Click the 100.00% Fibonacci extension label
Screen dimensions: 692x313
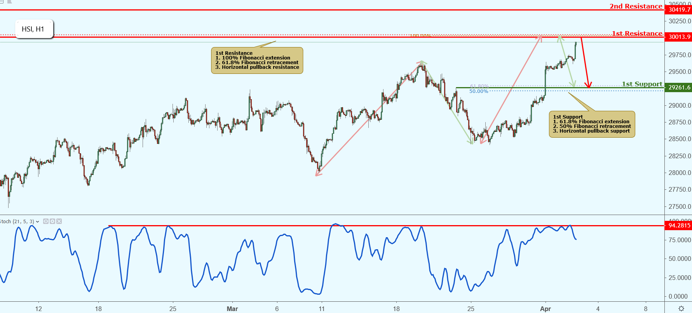(420, 36)
